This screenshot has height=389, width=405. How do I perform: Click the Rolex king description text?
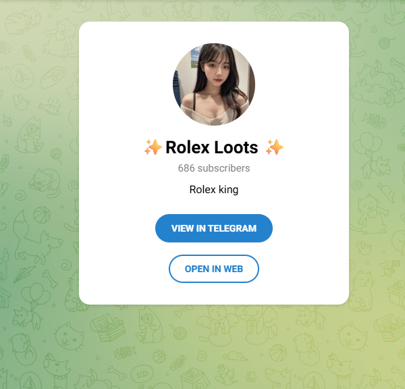click(x=213, y=189)
